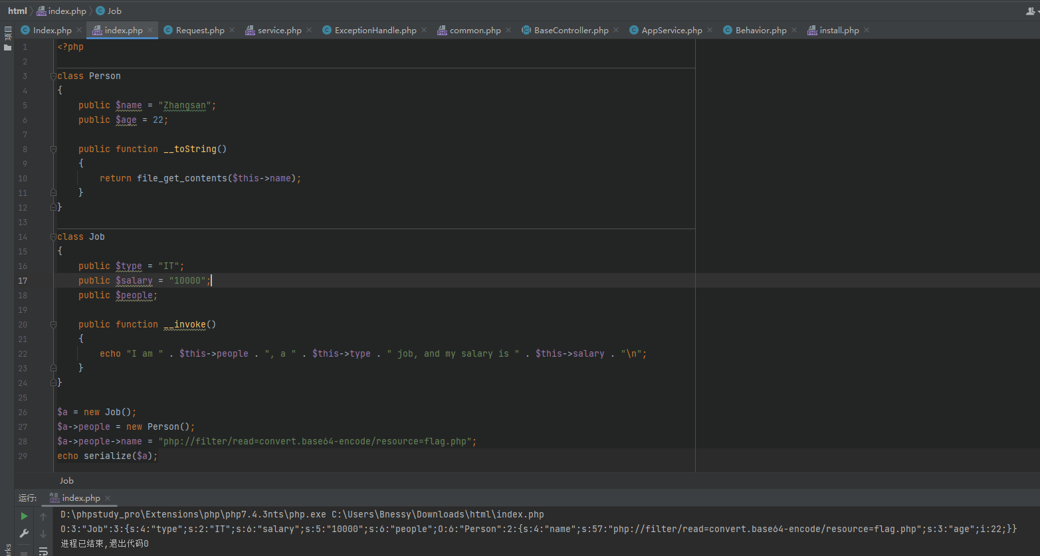Close the ExceptionHandle.php tab
Image resolution: width=1040 pixels, height=556 pixels.
424,30
